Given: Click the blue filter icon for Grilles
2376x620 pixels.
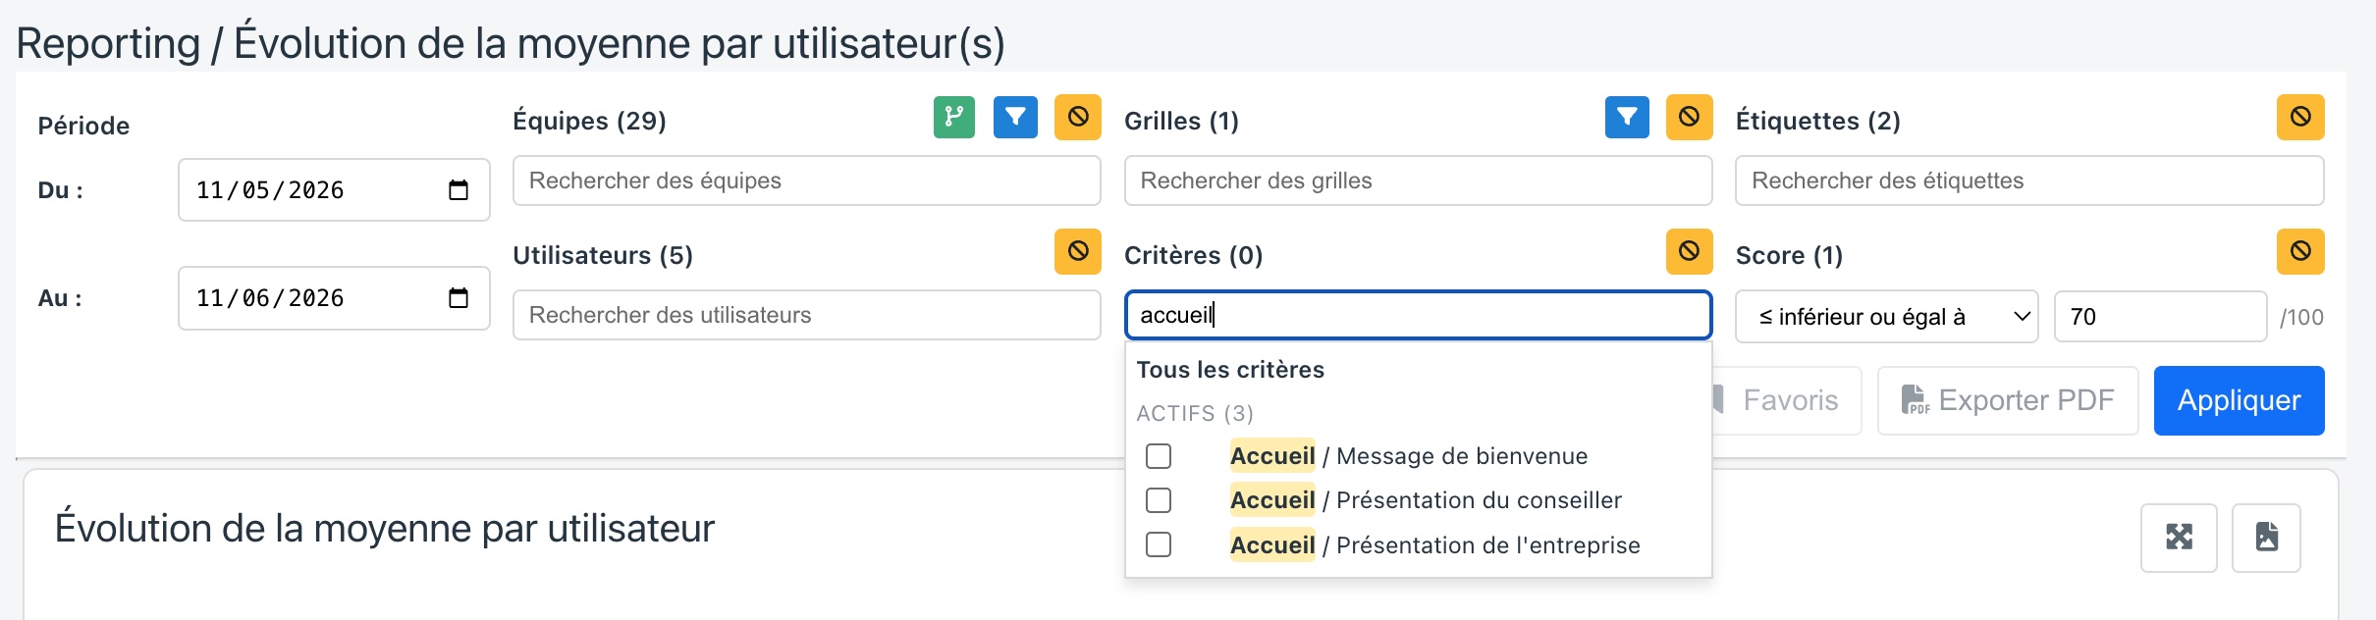Looking at the screenshot, I should (1627, 118).
